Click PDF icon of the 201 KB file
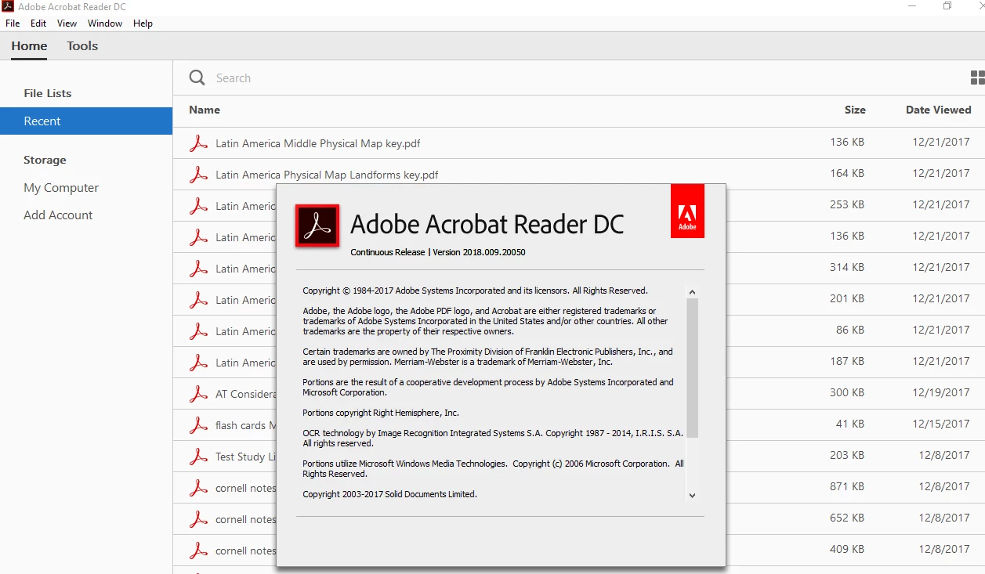This screenshot has height=574, width=985. pyautogui.click(x=199, y=300)
